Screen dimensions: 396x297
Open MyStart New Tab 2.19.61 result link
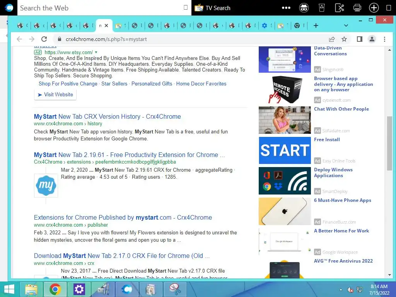click(x=129, y=155)
